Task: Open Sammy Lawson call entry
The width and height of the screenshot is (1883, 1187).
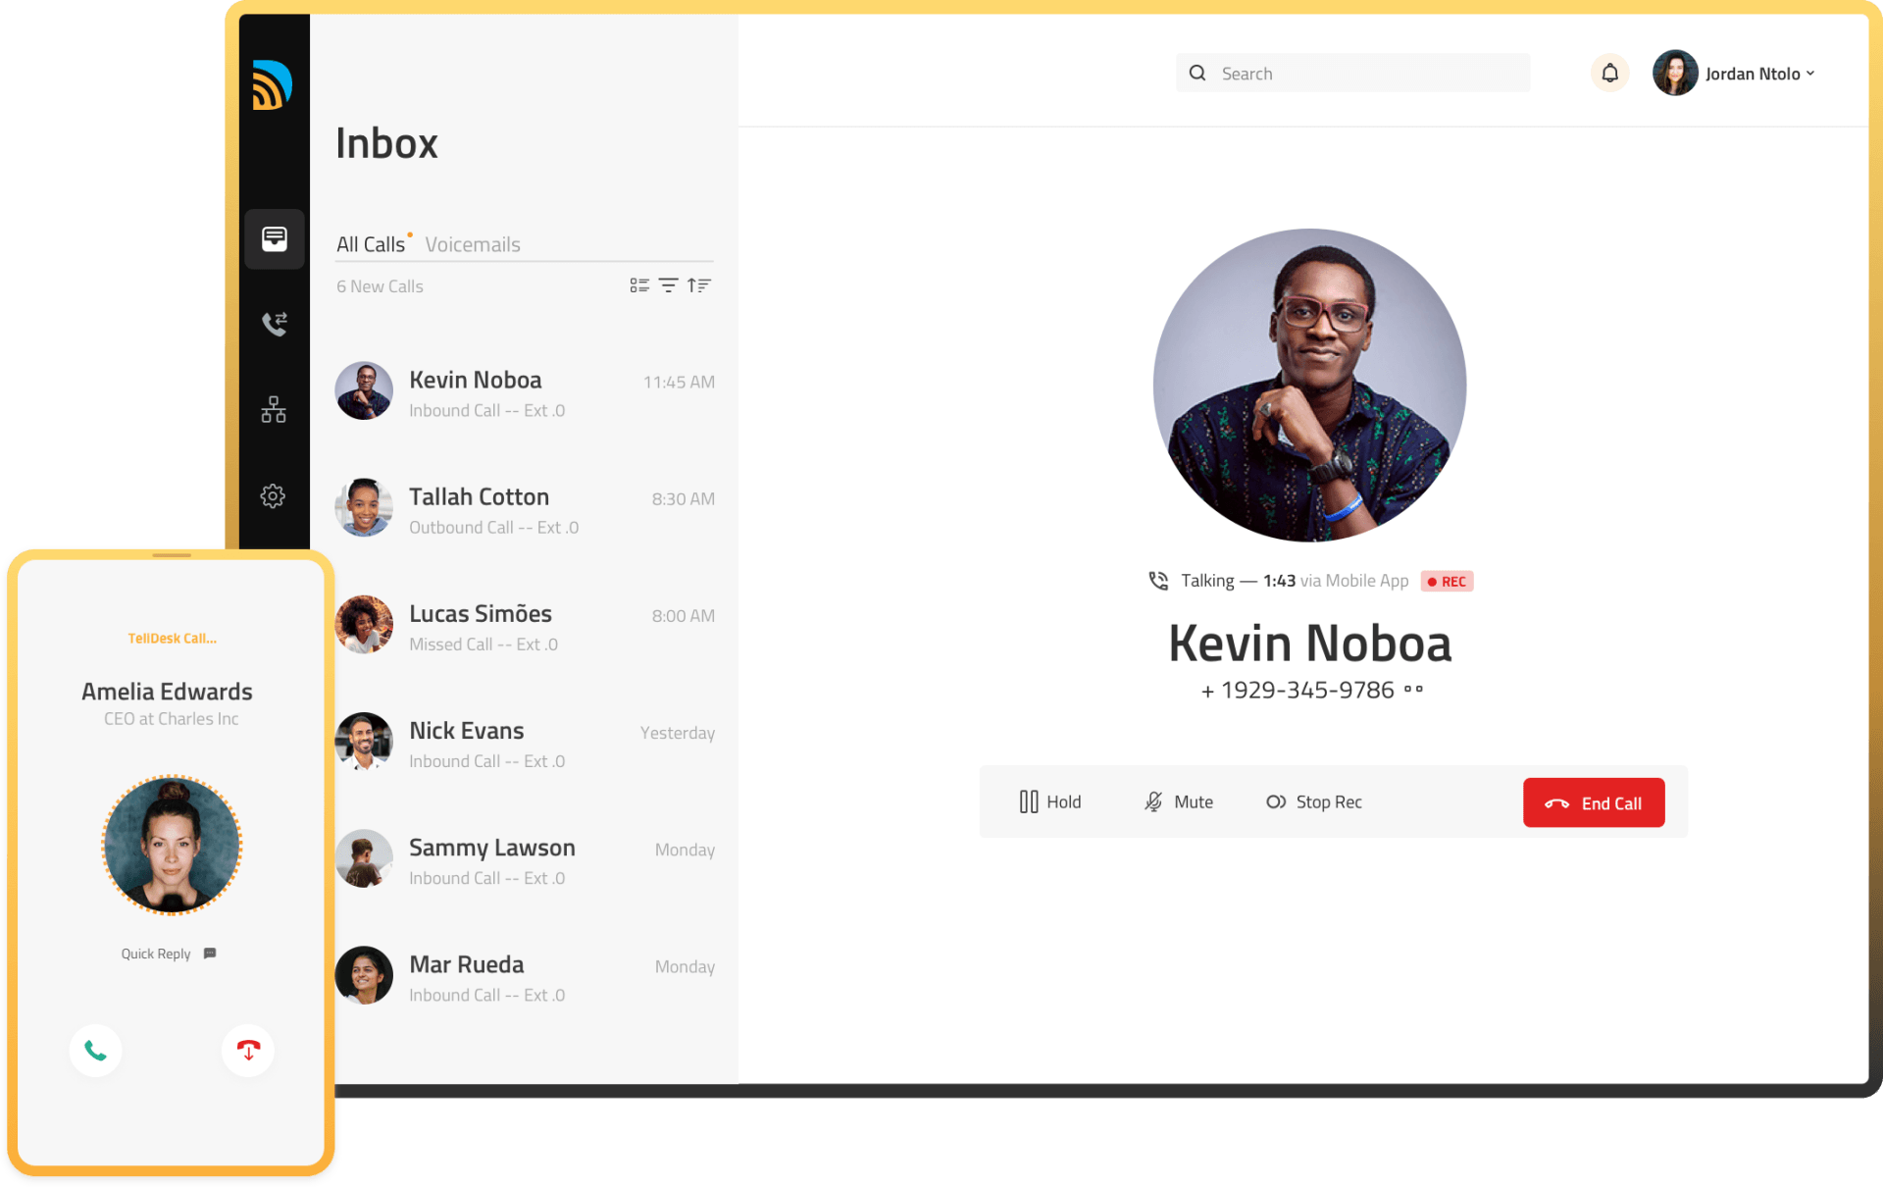Action: pos(525,859)
